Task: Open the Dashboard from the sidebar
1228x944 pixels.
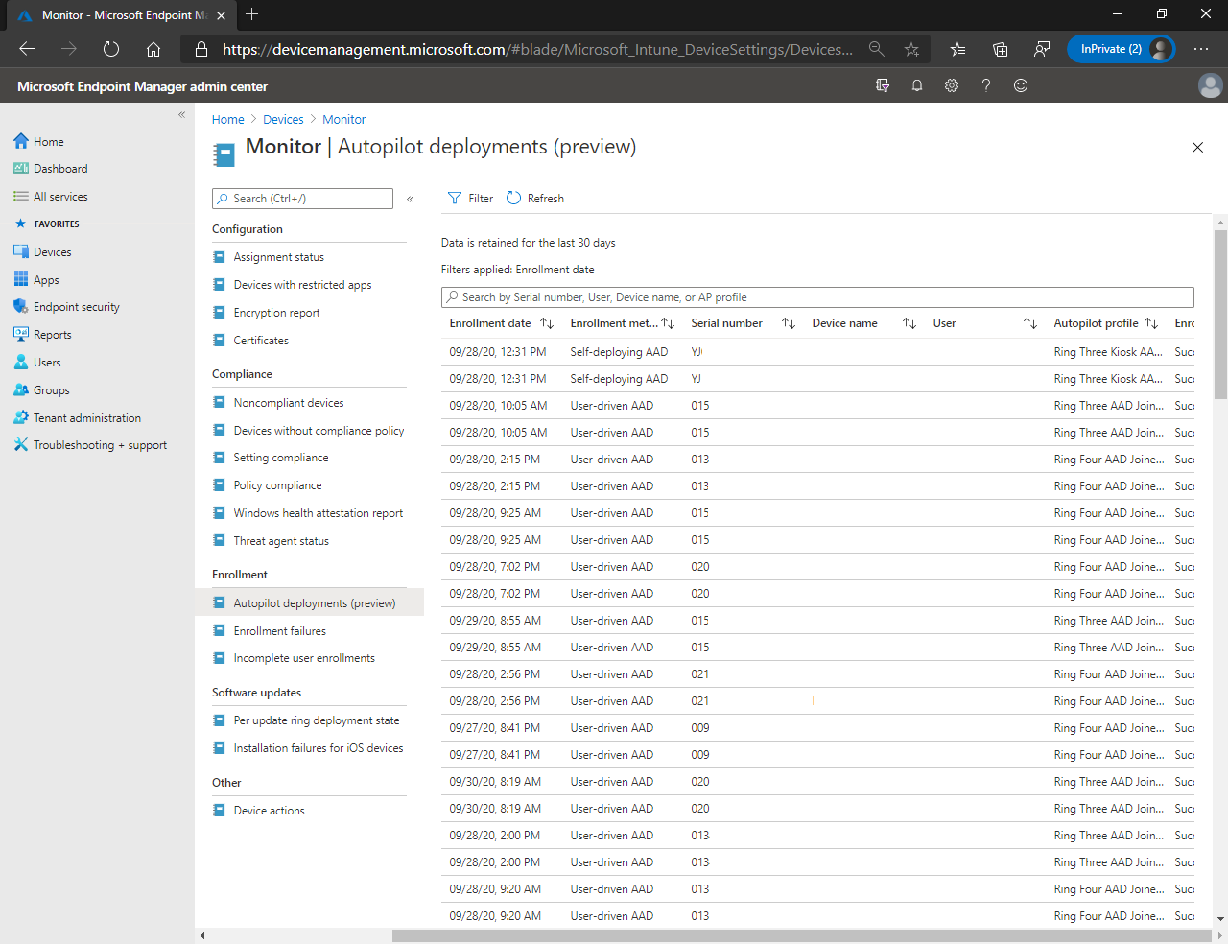Action: coord(59,168)
